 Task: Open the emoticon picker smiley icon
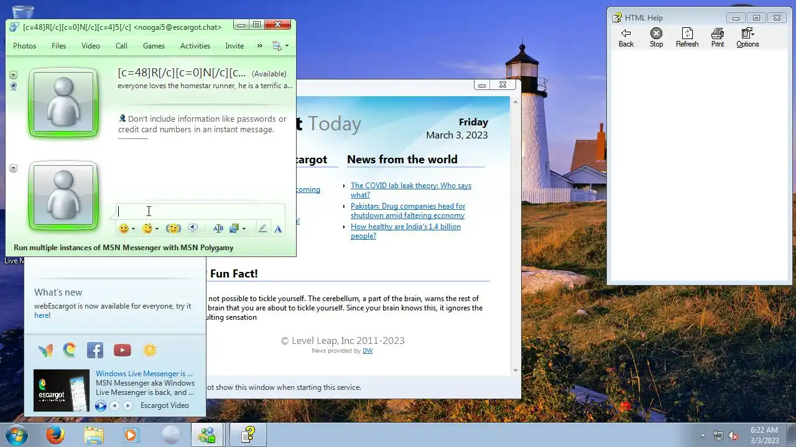[x=124, y=228]
